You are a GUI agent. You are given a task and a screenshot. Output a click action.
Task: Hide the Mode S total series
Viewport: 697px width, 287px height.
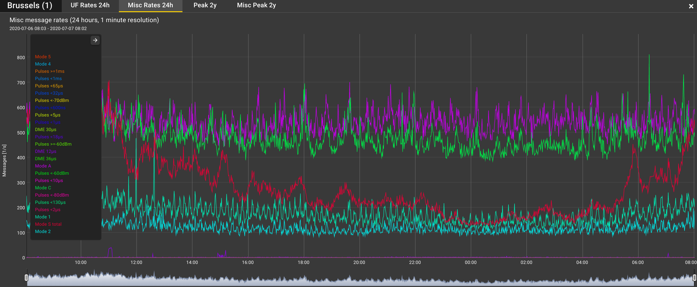pos(48,224)
